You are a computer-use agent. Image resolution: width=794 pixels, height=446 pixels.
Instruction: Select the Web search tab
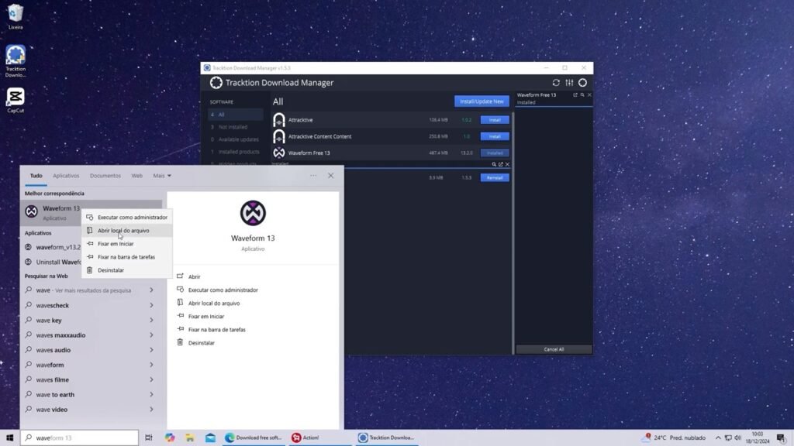pyautogui.click(x=136, y=176)
